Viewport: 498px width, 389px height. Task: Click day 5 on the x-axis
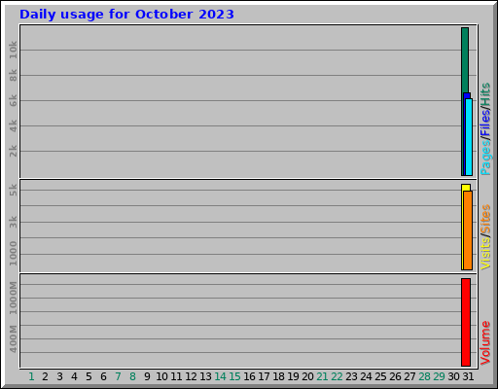tap(89, 376)
